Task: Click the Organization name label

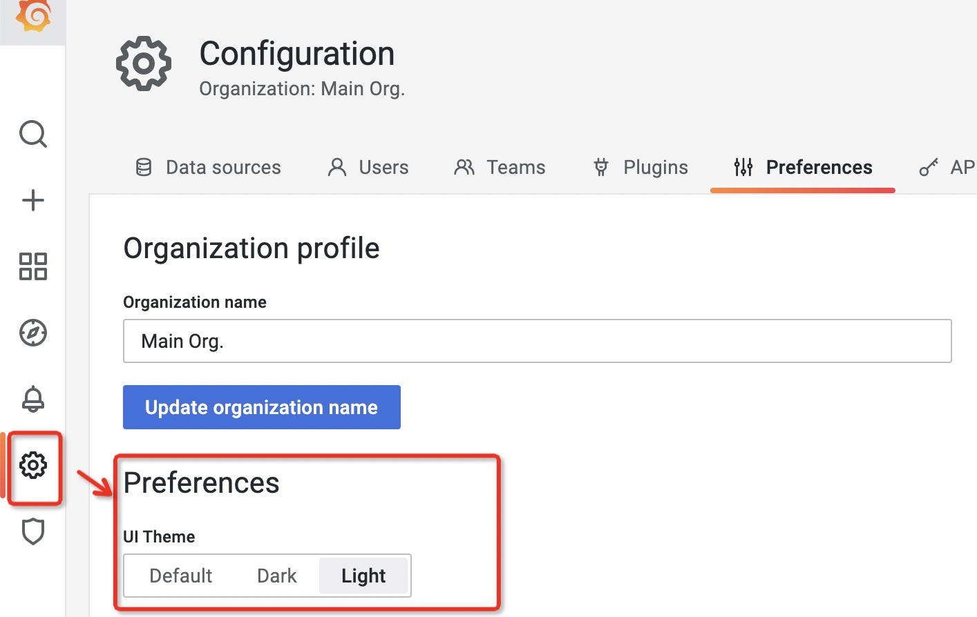Action: coord(195,302)
